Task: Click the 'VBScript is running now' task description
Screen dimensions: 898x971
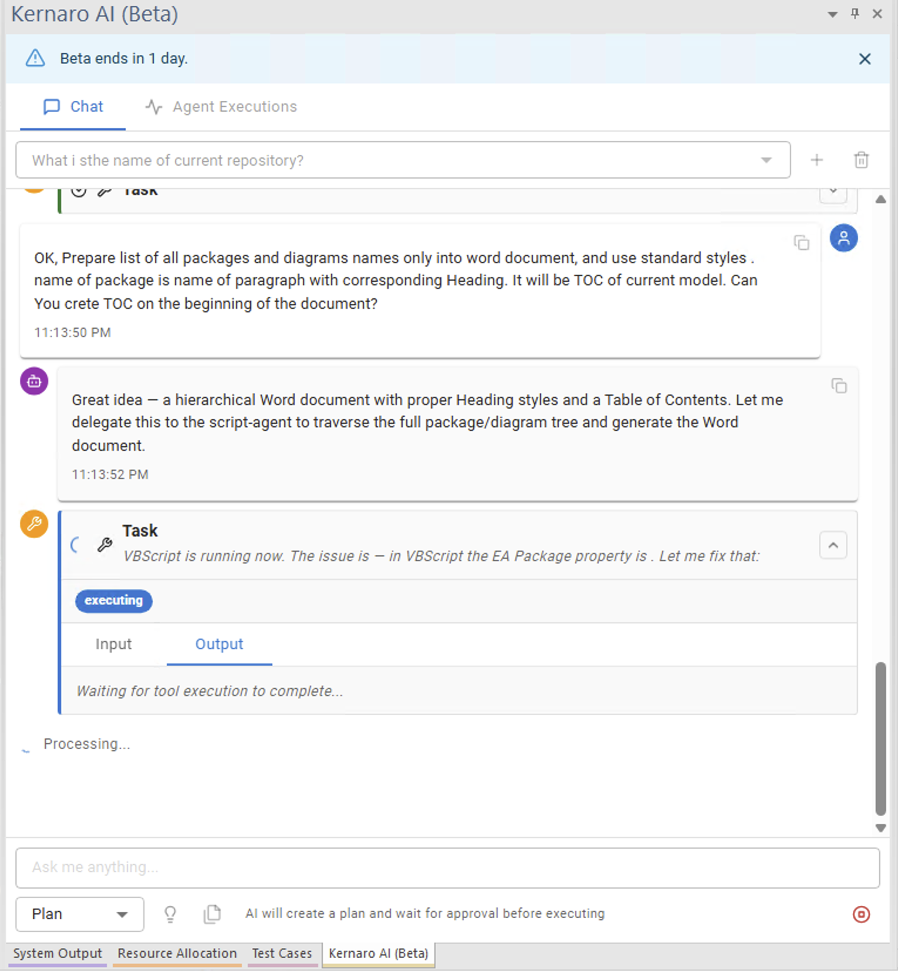Action: 441,556
